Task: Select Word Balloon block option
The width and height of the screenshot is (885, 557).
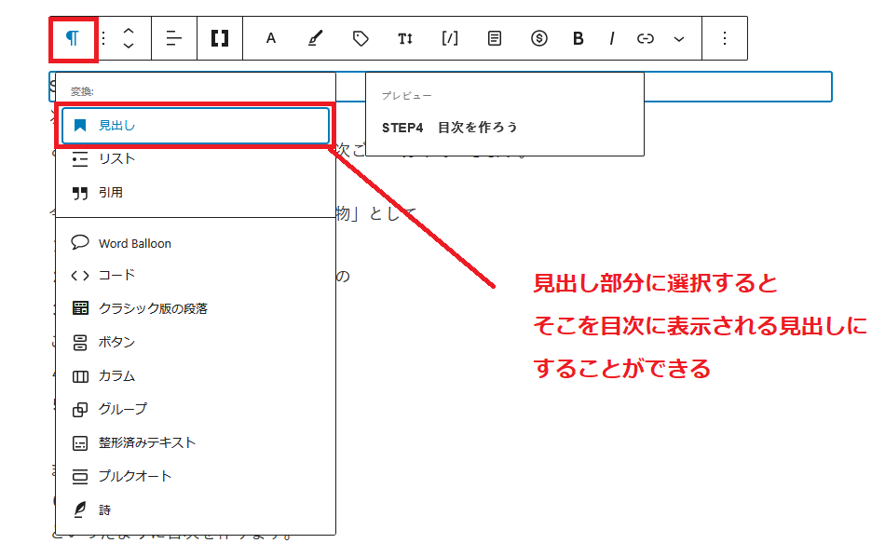Action: coord(134,243)
